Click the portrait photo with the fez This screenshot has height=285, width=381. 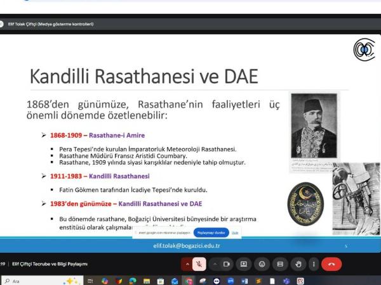pos(313,130)
